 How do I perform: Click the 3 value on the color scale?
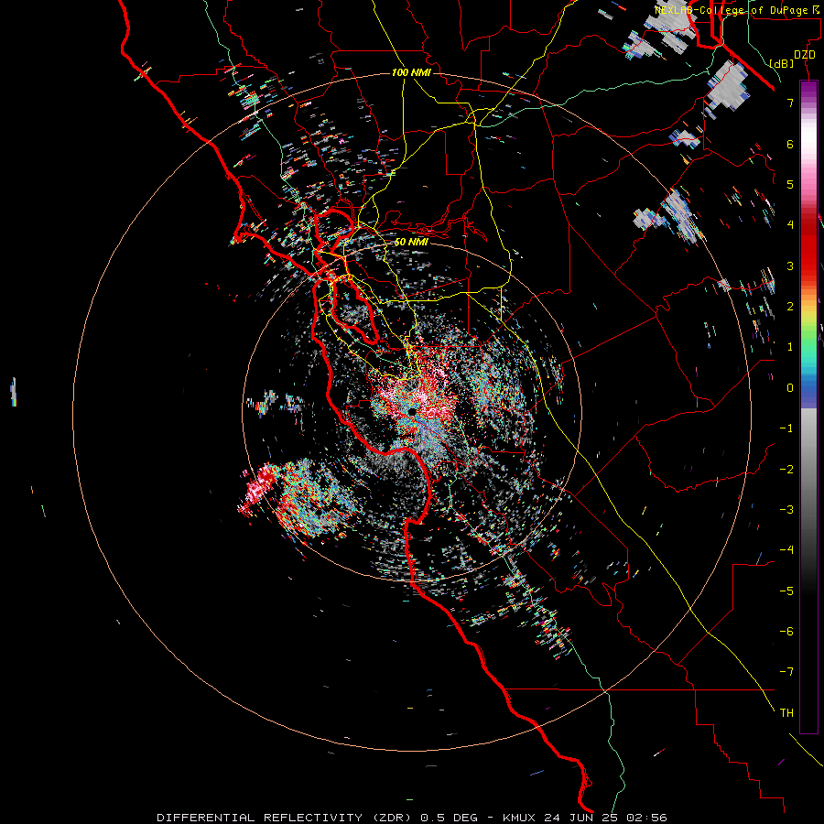point(790,266)
